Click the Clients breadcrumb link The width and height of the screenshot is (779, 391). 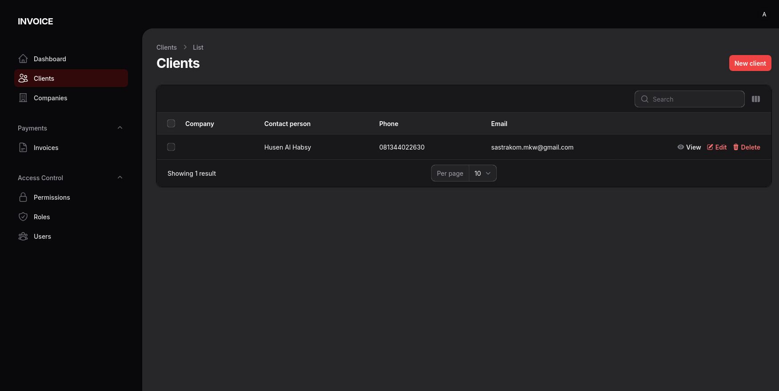(x=166, y=47)
